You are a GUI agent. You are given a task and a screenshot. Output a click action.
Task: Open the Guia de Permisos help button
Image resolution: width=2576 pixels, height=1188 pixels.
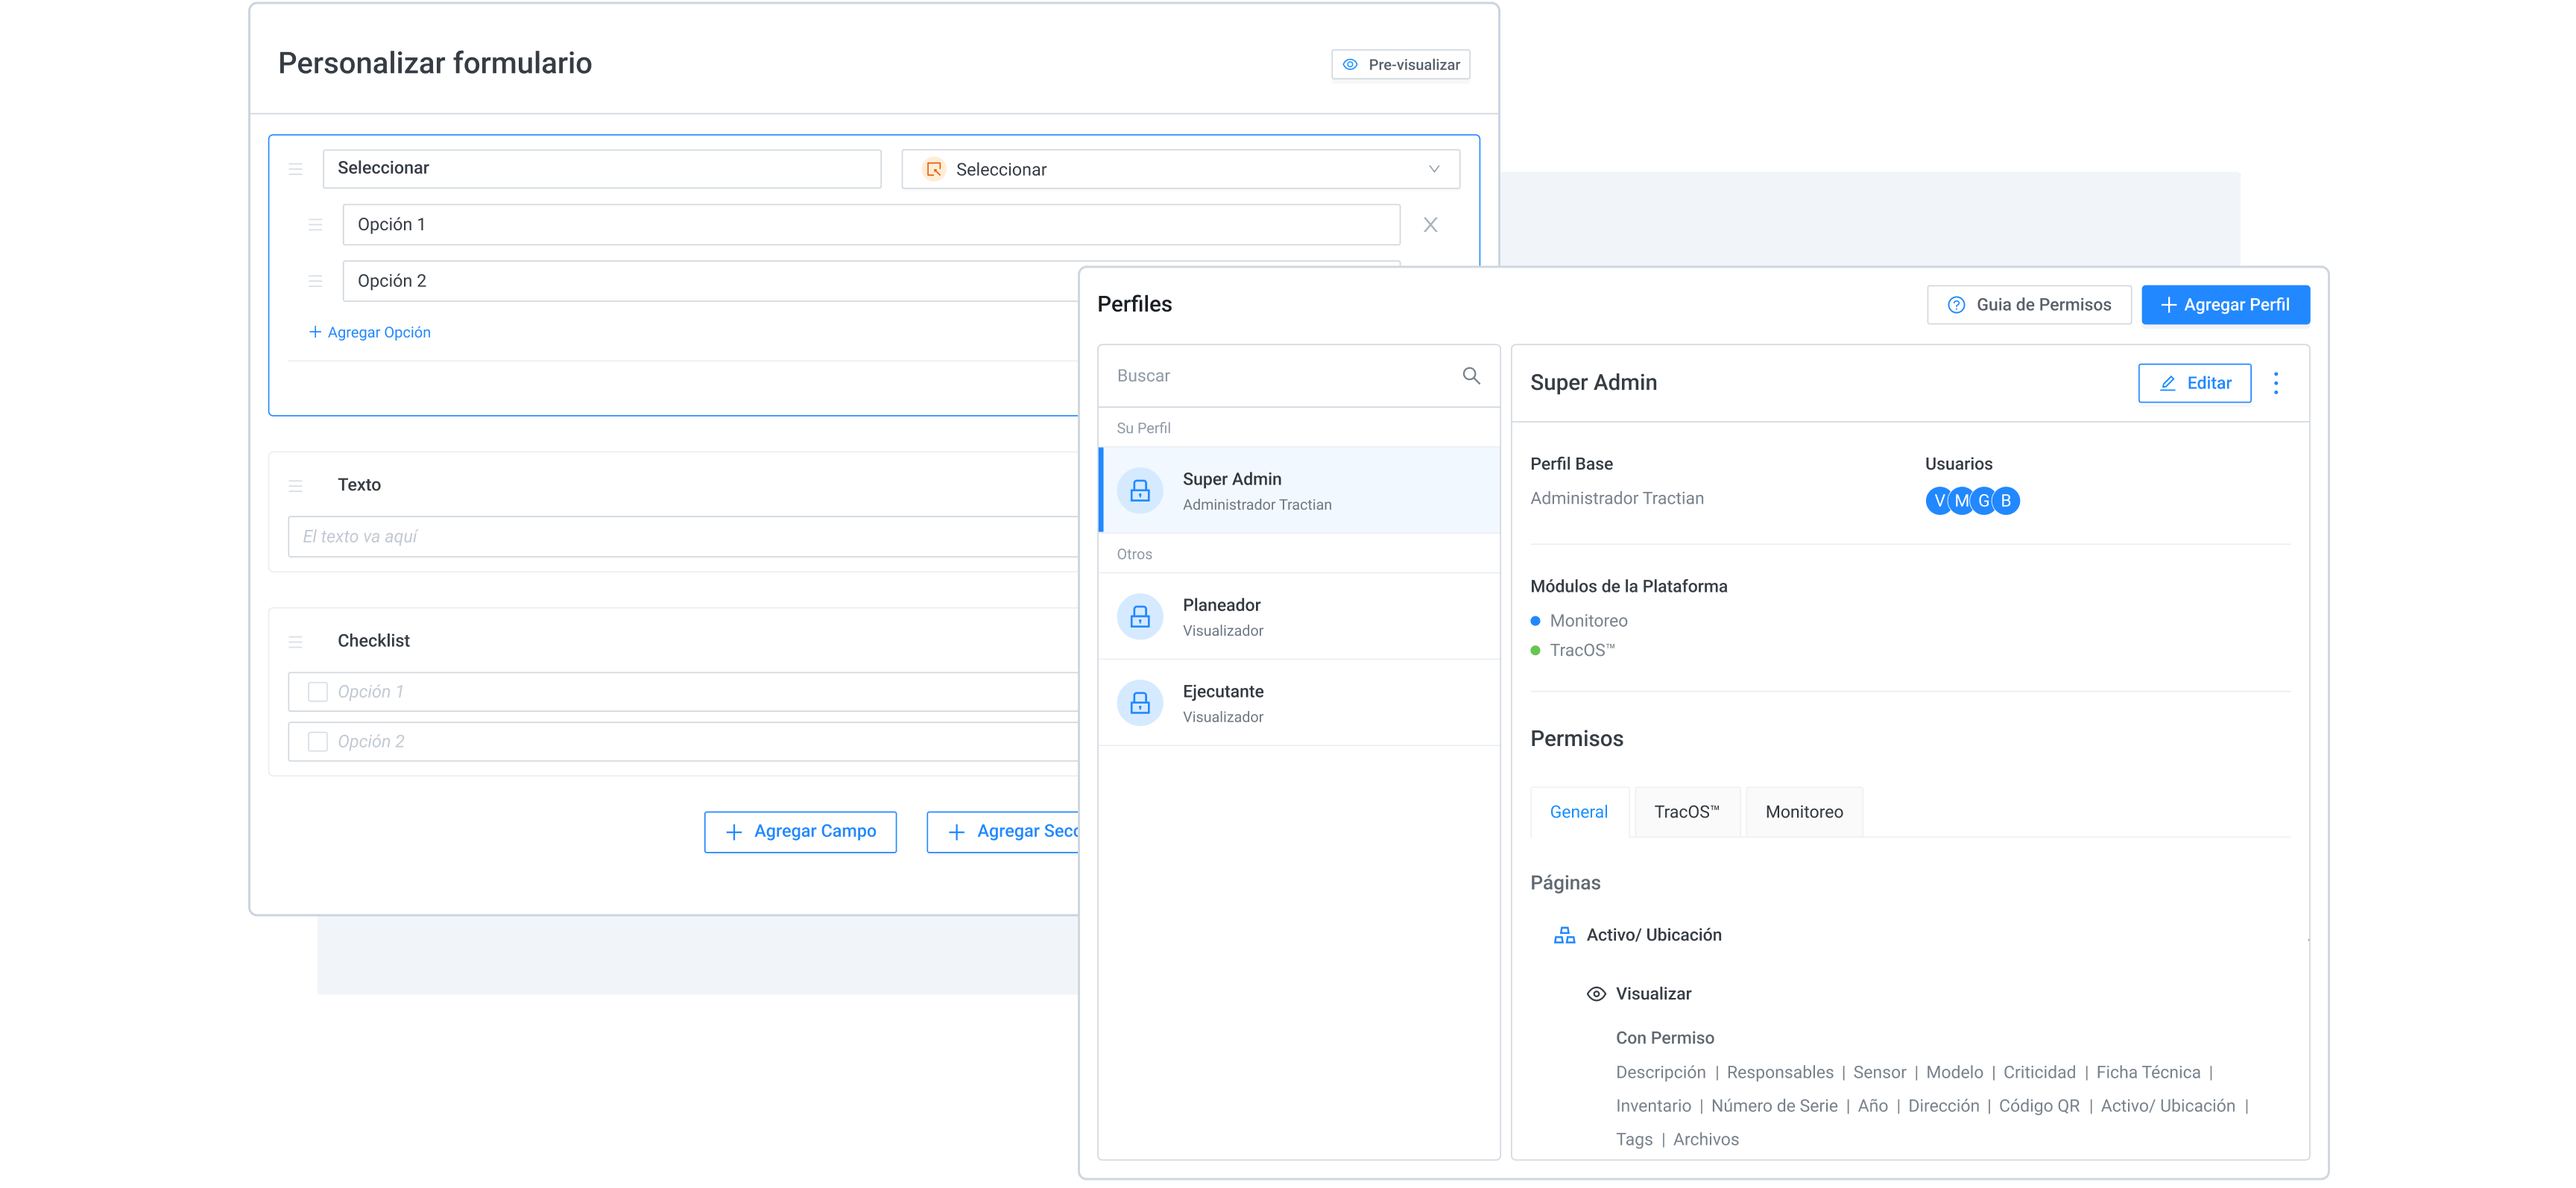(2028, 305)
